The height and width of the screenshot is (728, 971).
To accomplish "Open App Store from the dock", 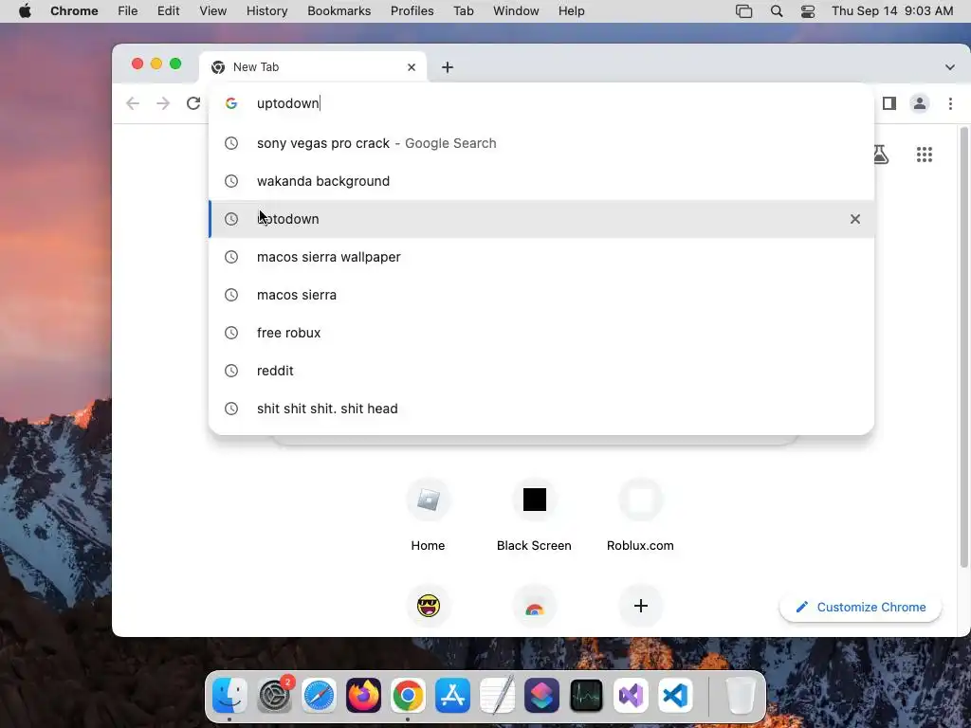I will coord(452,695).
